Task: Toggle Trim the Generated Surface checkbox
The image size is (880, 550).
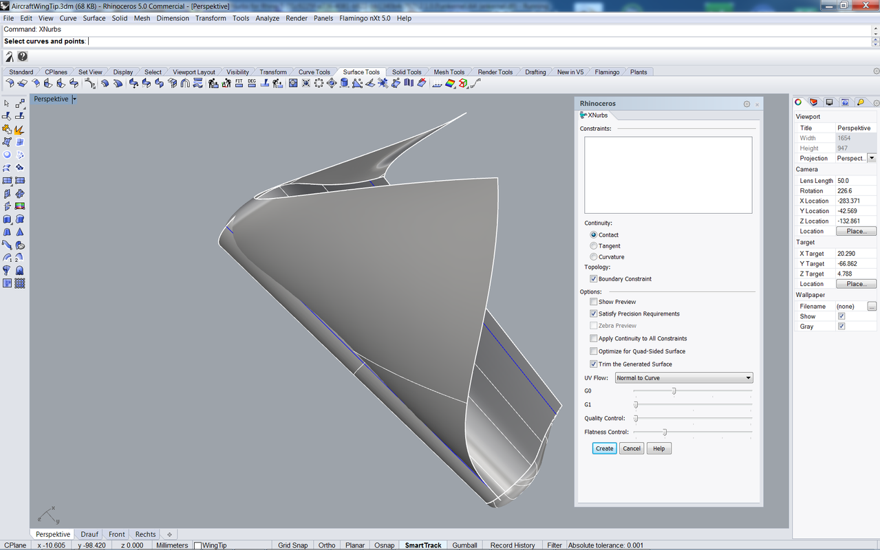Action: point(593,364)
